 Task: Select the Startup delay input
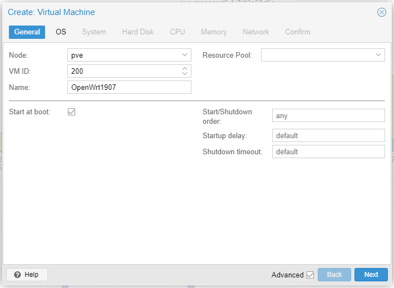point(328,135)
